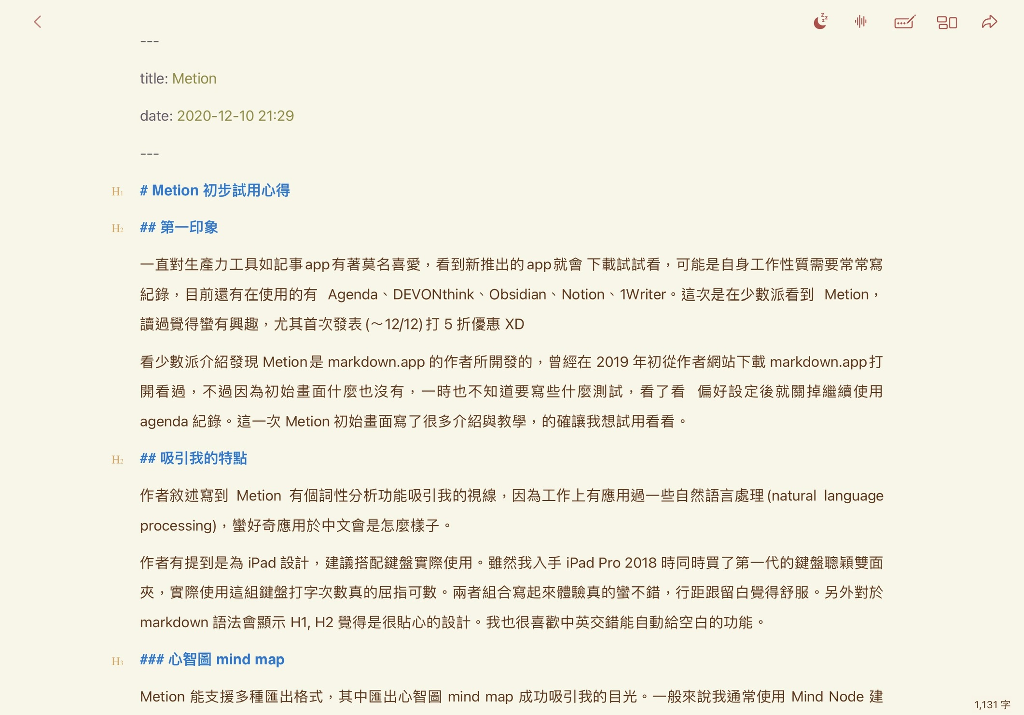This screenshot has width=1024, height=715.
Task: Click the text '2019' in second paragraph
Action: (612, 362)
